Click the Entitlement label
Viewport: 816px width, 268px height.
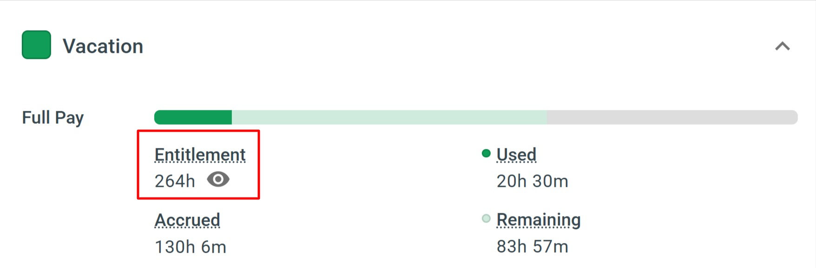coord(200,155)
